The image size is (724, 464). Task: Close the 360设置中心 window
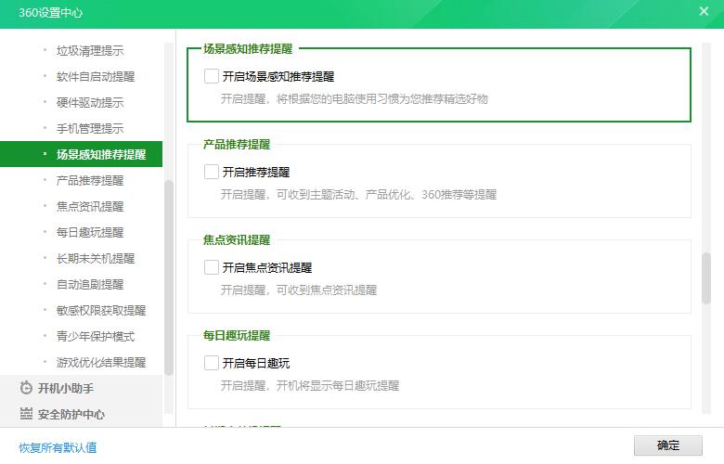point(704,11)
